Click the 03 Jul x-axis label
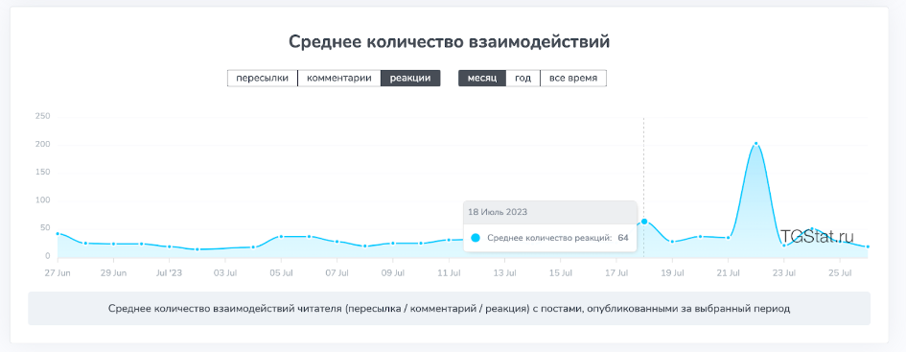The width and height of the screenshot is (906, 352). (224, 272)
